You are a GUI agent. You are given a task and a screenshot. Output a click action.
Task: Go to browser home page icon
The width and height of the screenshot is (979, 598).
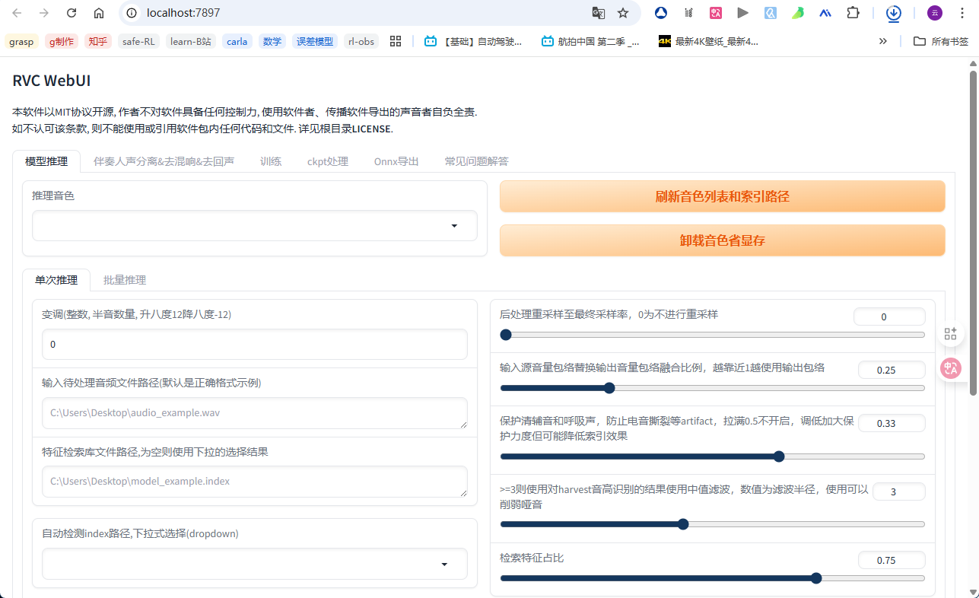point(99,13)
